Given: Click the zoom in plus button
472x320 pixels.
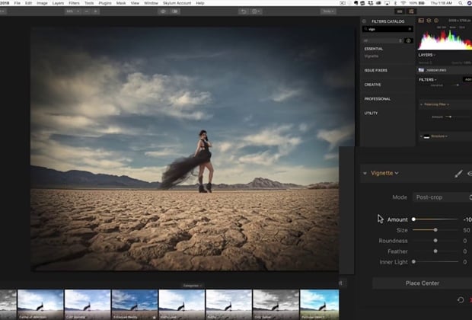Looking at the screenshot, I should (x=96, y=11).
